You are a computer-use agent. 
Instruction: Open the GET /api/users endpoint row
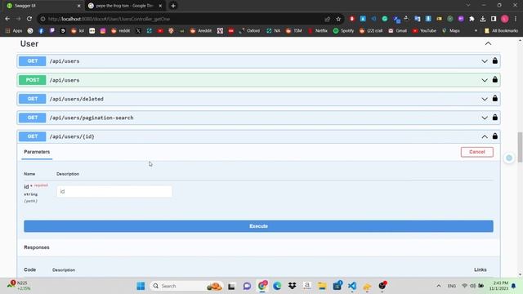coord(258,61)
